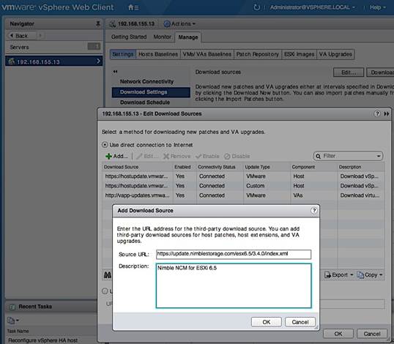Image resolution: width=394 pixels, height=344 pixels.
Task: Confirm Add Download Source with OK
Action: [267, 322]
